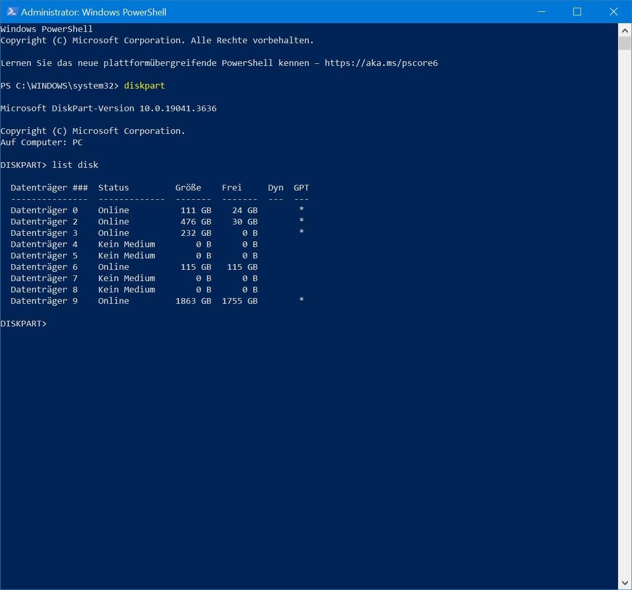632x590 pixels.
Task: Click GPT asterisk of Datenträger 0
Action: point(302,209)
